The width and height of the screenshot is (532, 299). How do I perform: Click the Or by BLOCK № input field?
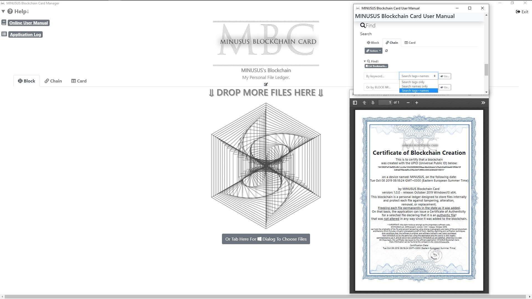pyautogui.click(x=381, y=87)
